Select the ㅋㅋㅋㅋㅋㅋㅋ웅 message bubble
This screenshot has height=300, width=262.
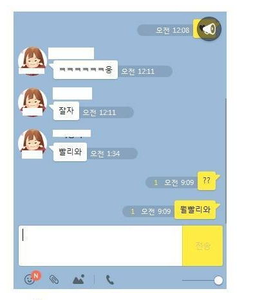click(86, 70)
